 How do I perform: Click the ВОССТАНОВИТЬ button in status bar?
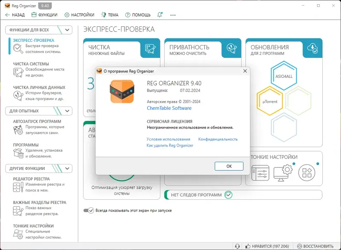(315, 246)
